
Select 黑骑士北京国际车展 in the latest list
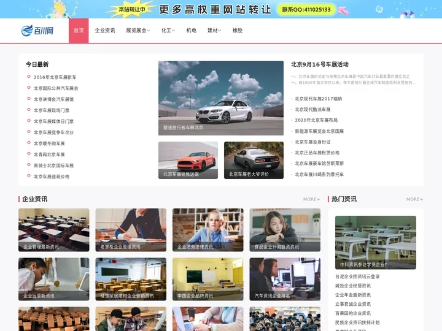point(53,165)
